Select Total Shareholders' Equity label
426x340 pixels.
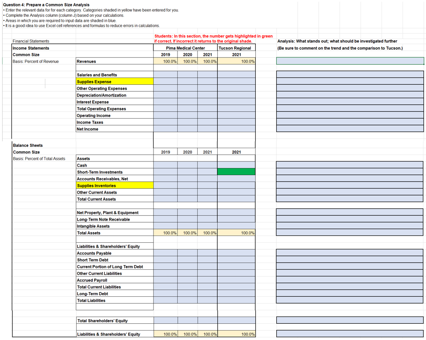[102, 320]
